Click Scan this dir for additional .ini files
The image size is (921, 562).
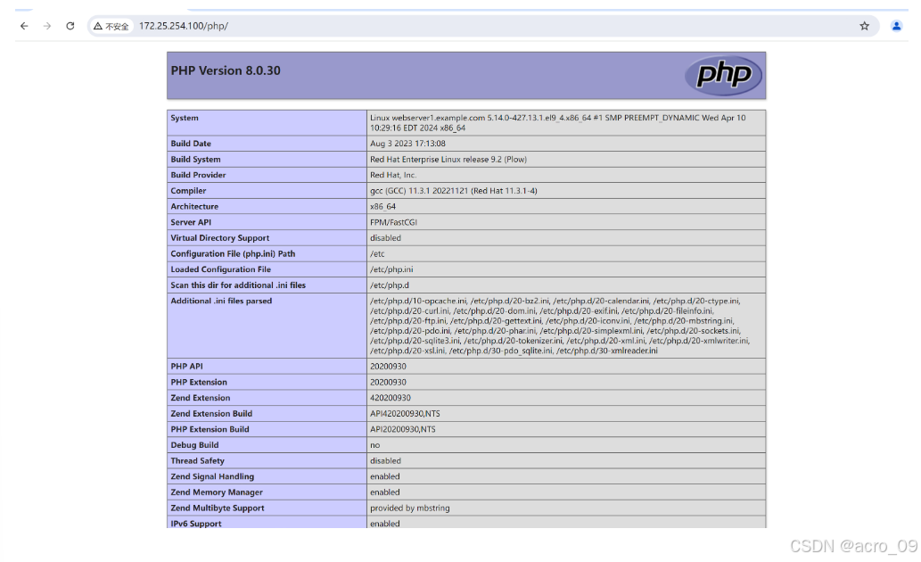[238, 285]
